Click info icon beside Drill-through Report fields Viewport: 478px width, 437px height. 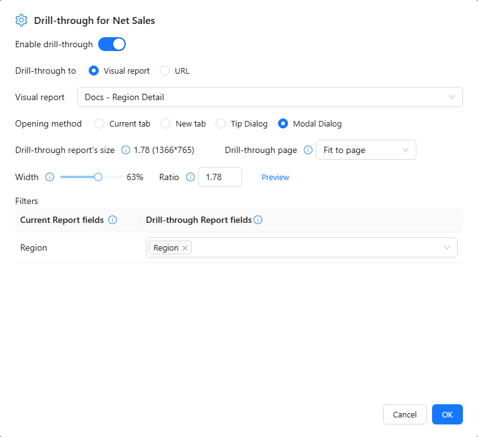coord(258,220)
